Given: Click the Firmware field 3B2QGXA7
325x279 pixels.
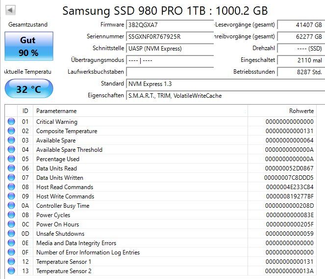Looking at the screenshot, I should [x=170, y=25].
